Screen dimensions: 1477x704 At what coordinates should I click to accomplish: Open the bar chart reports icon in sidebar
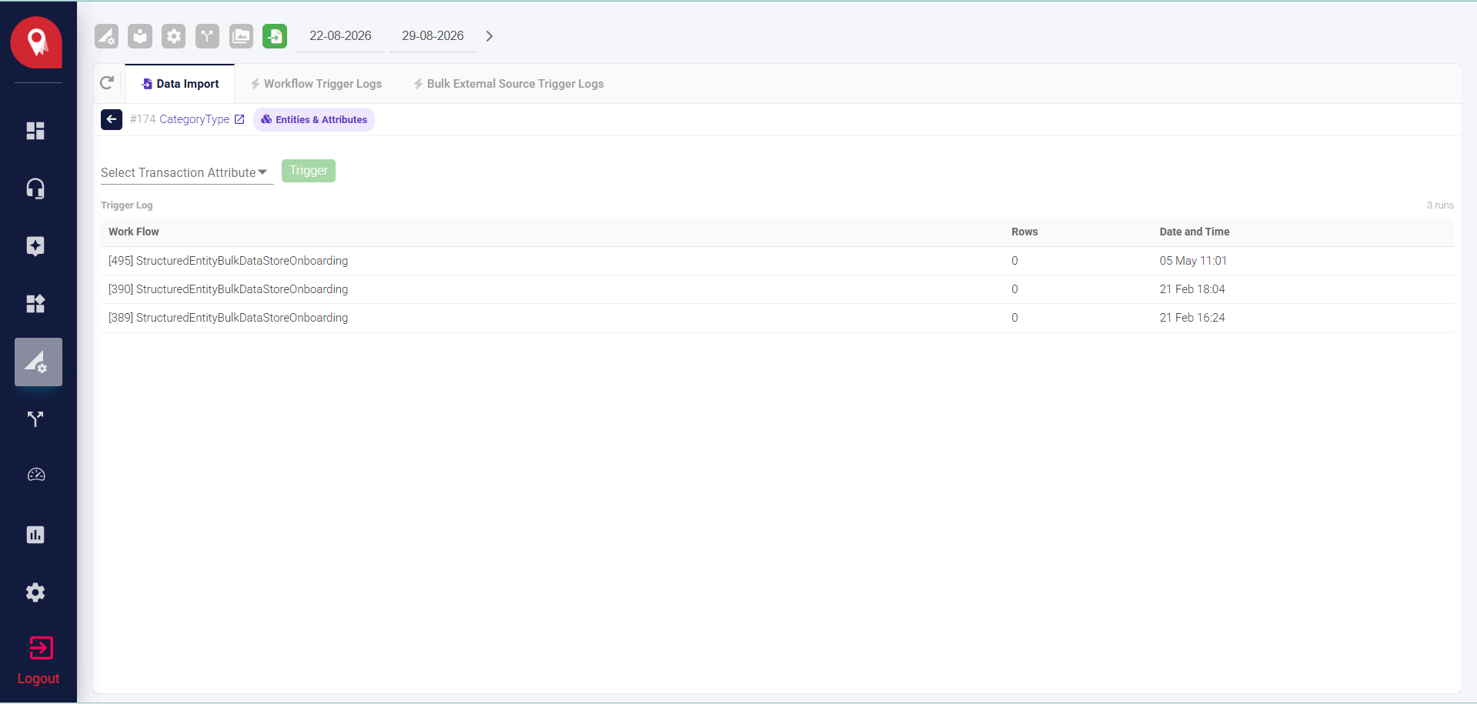click(35, 535)
